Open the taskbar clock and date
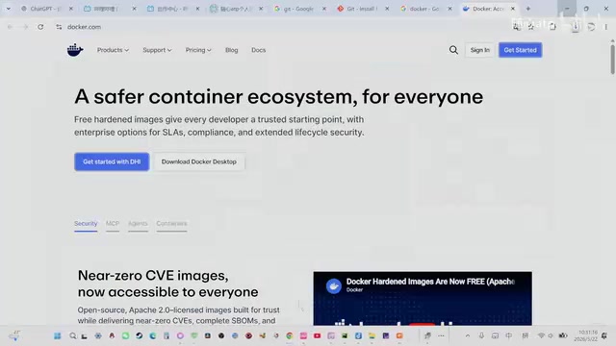 click(x=587, y=335)
